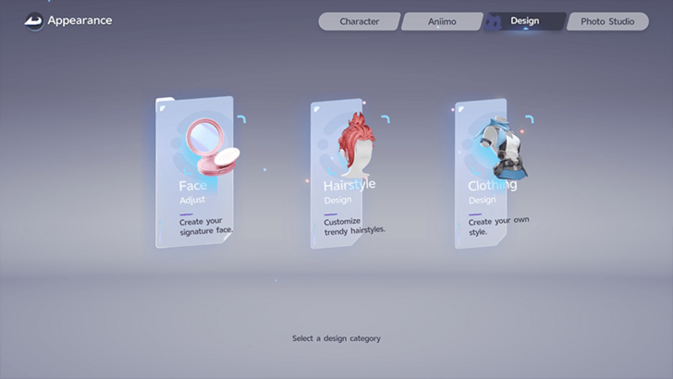
Task: Click the back arrow icon beside Appearance
Action: (34, 21)
